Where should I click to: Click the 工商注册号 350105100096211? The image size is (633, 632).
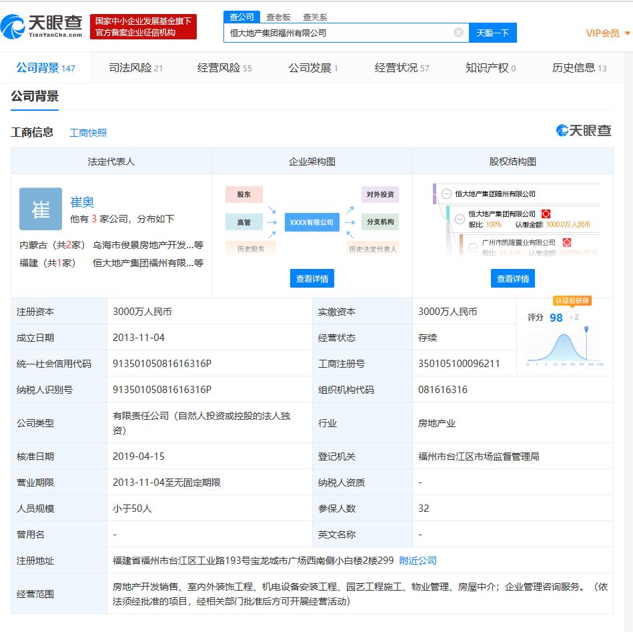click(459, 364)
